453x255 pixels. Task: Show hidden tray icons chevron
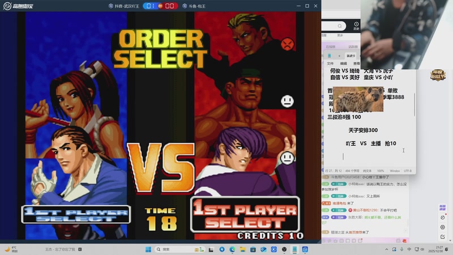pos(387,249)
